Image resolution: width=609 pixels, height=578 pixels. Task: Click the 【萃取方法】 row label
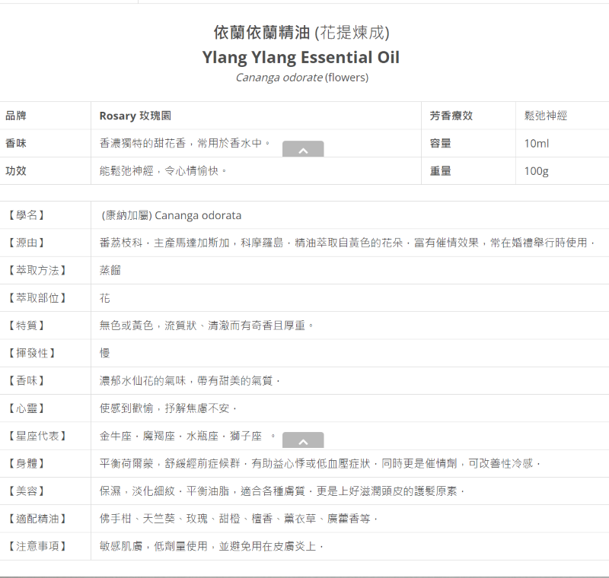tap(37, 270)
